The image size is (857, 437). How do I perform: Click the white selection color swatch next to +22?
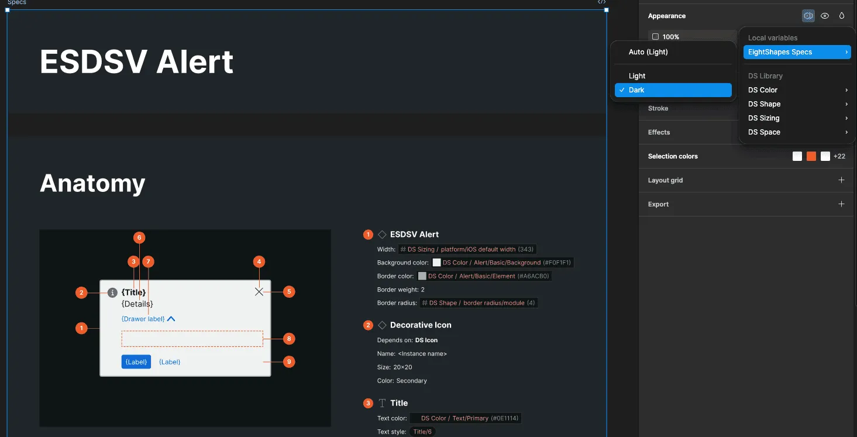[x=825, y=156]
